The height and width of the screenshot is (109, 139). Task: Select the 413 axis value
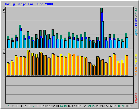pyautogui.click(x=4, y=52)
